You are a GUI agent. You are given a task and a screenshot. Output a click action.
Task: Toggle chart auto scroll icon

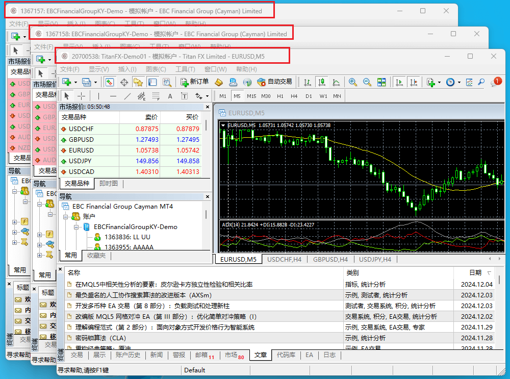tap(399, 82)
